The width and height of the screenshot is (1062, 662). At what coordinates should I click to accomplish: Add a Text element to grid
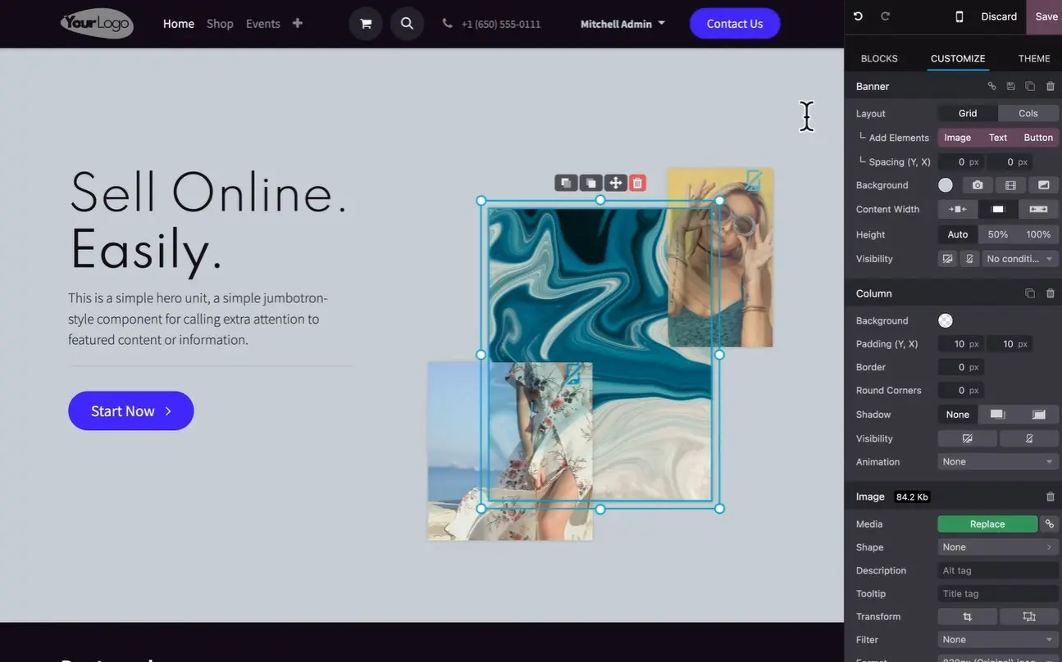(998, 138)
